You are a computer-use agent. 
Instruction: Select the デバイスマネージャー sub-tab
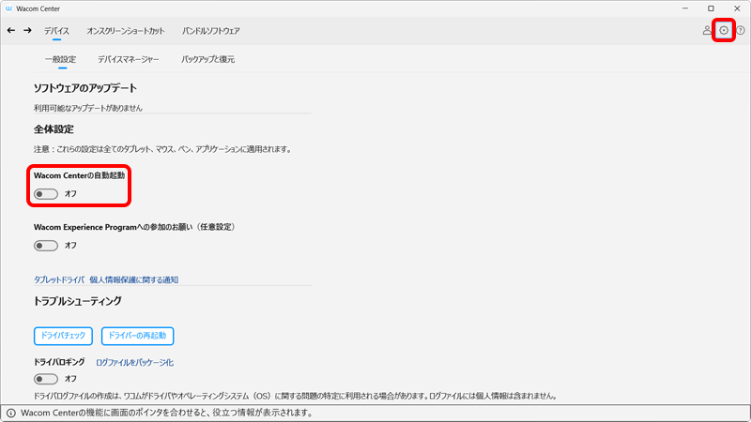coord(129,59)
